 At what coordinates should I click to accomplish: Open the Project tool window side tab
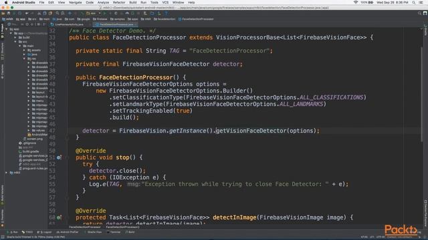[x=2, y=31]
